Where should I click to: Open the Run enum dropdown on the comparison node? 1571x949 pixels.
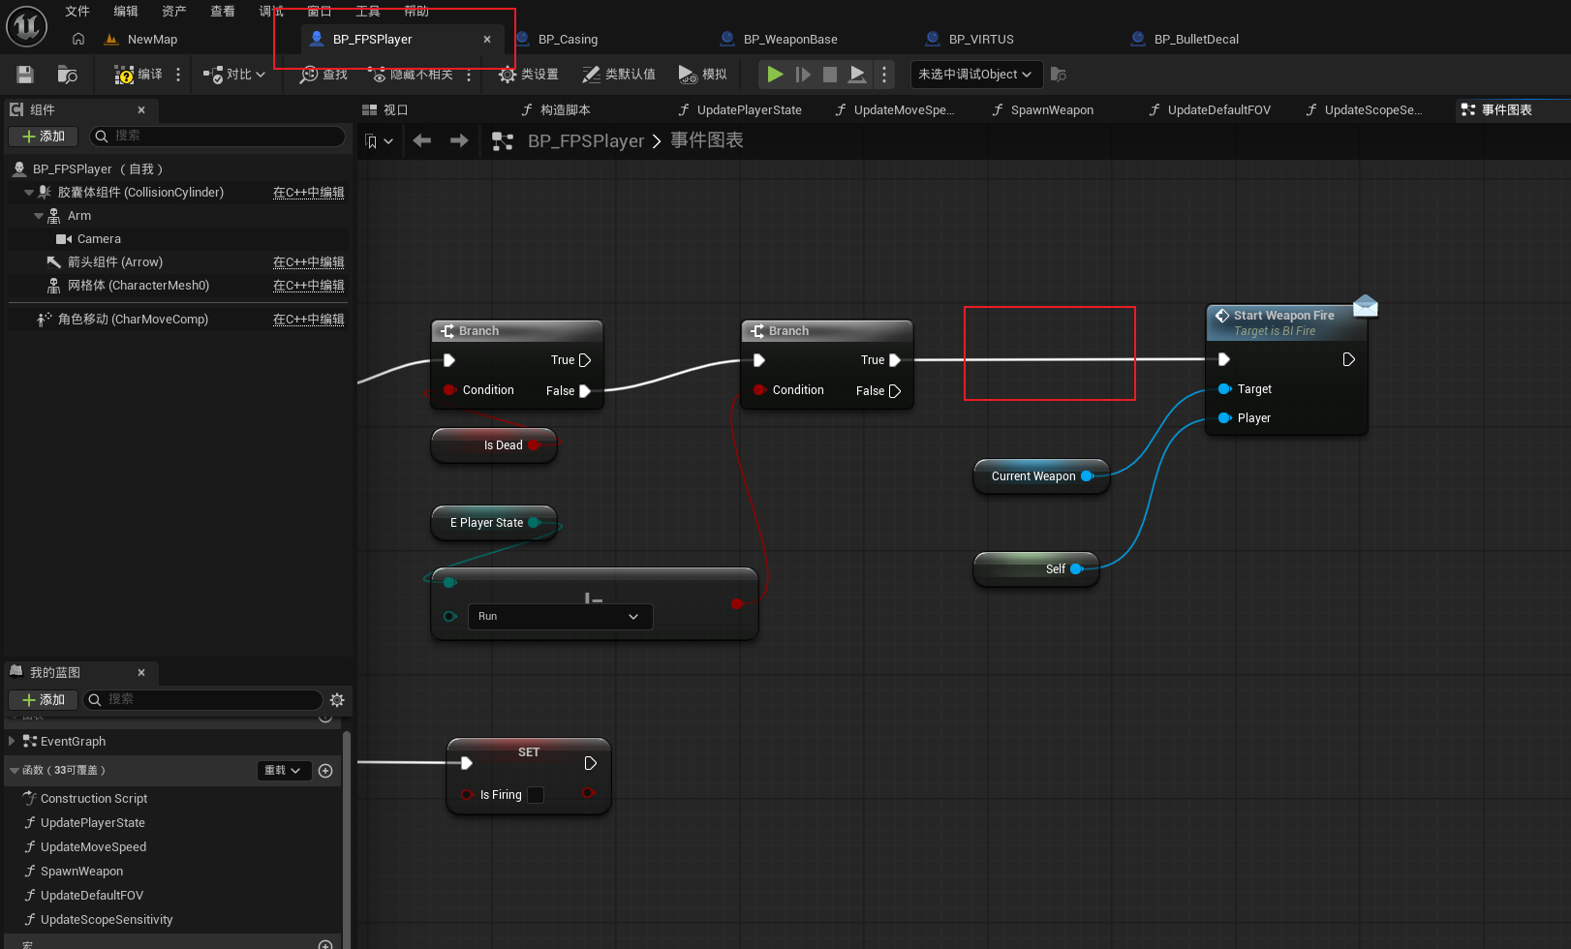click(560, 617)
